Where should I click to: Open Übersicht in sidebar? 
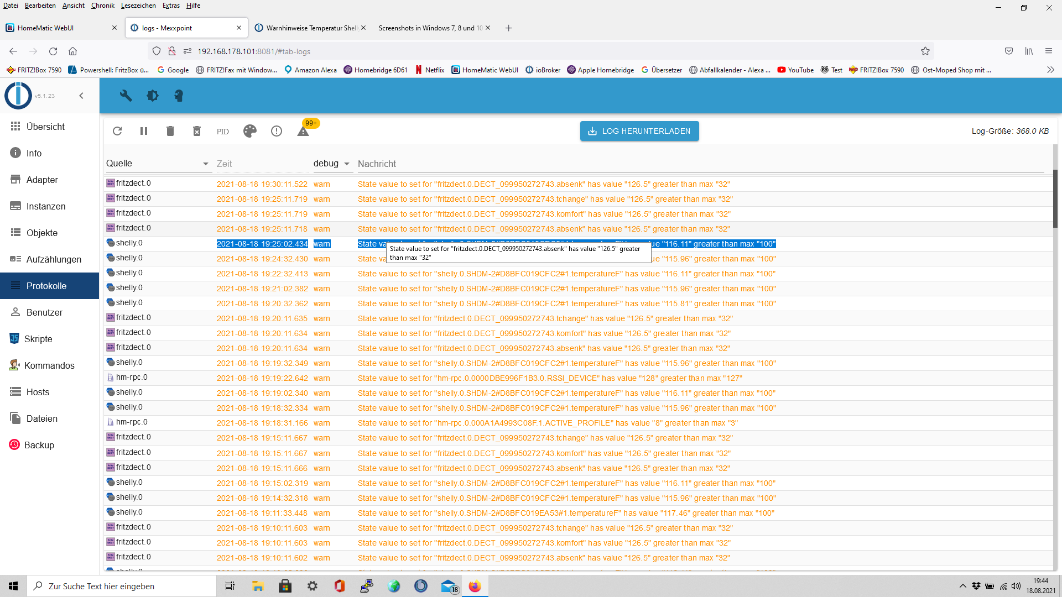point(50,127)
